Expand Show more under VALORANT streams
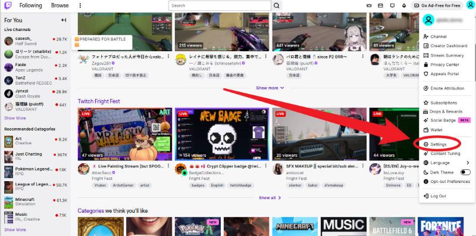Image resolution: width=476 pixels, height=236 pixels. click(270, 88)
